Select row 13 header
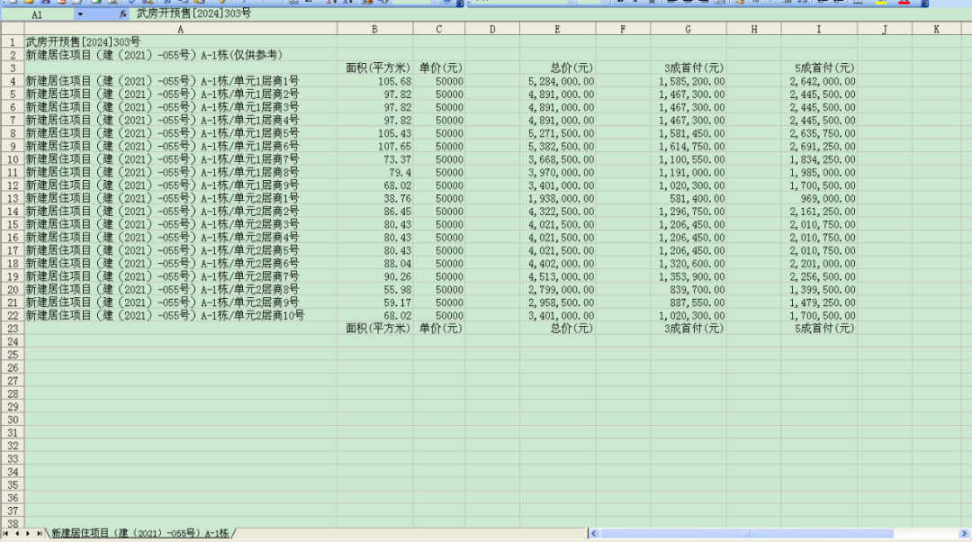This screenshot has height=542, width=972. tap(13, 198)
